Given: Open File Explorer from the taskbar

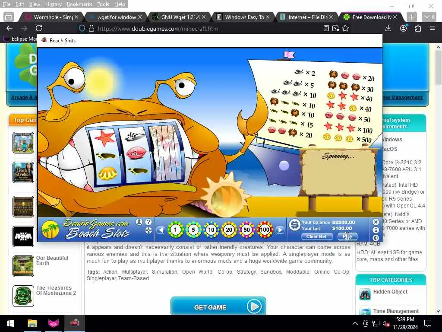Looking at the screenshot, I should (32, 323).
